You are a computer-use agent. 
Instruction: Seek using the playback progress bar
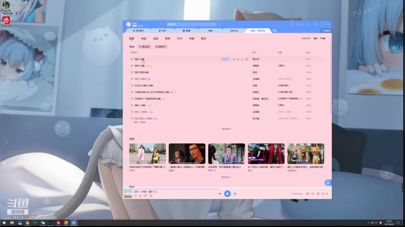click(227, 189)
